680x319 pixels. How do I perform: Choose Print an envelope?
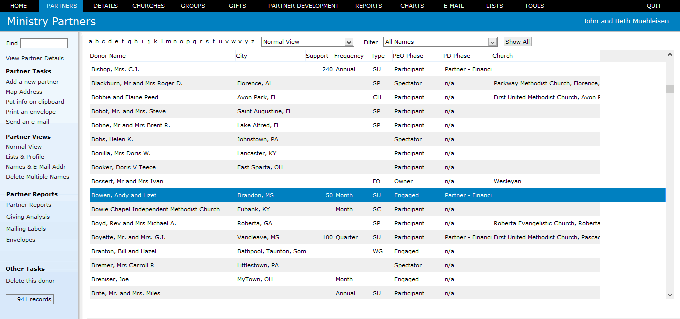pyautogui.click(x=31, y=112)
